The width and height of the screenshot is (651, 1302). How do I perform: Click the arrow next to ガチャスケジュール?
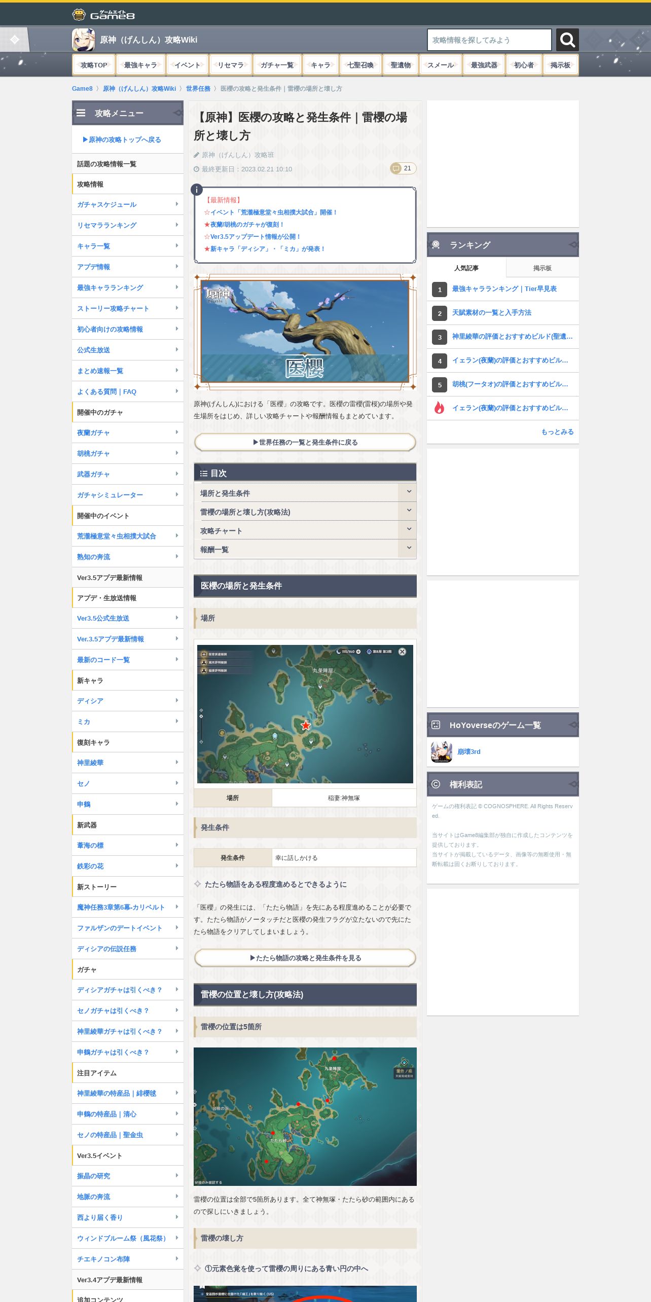176,204
